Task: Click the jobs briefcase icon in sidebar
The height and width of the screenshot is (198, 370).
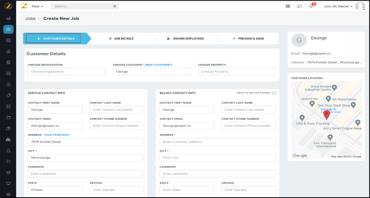Action: (8, 29)
